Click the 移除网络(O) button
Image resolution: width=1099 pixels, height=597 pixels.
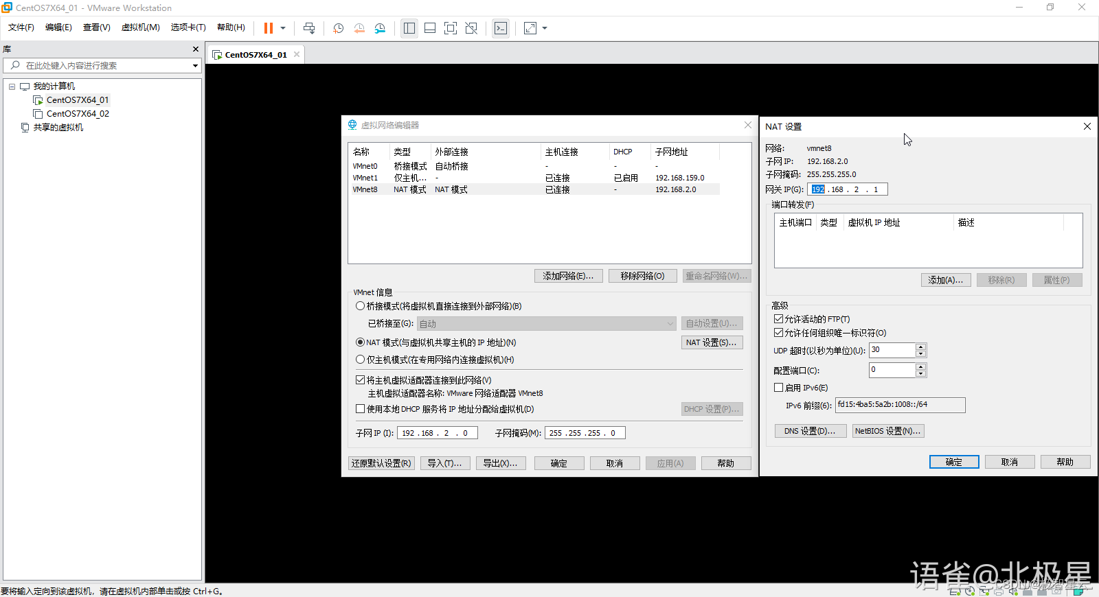(643, 276)
